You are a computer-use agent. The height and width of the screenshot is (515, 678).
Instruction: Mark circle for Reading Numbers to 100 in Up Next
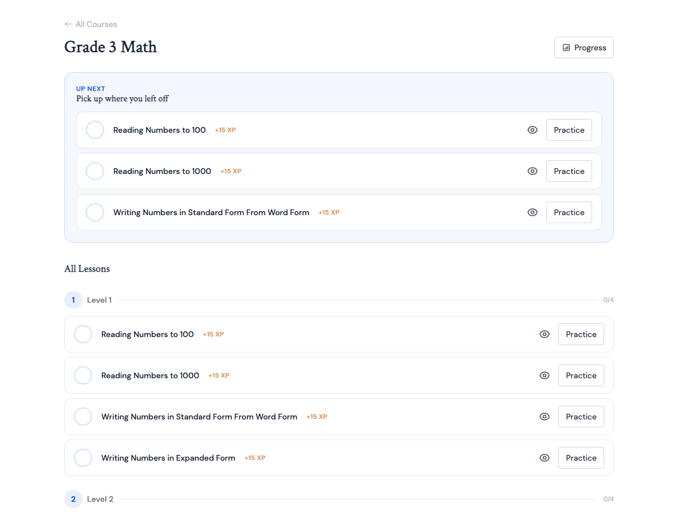pyautogui.click(x=95, y=130)
